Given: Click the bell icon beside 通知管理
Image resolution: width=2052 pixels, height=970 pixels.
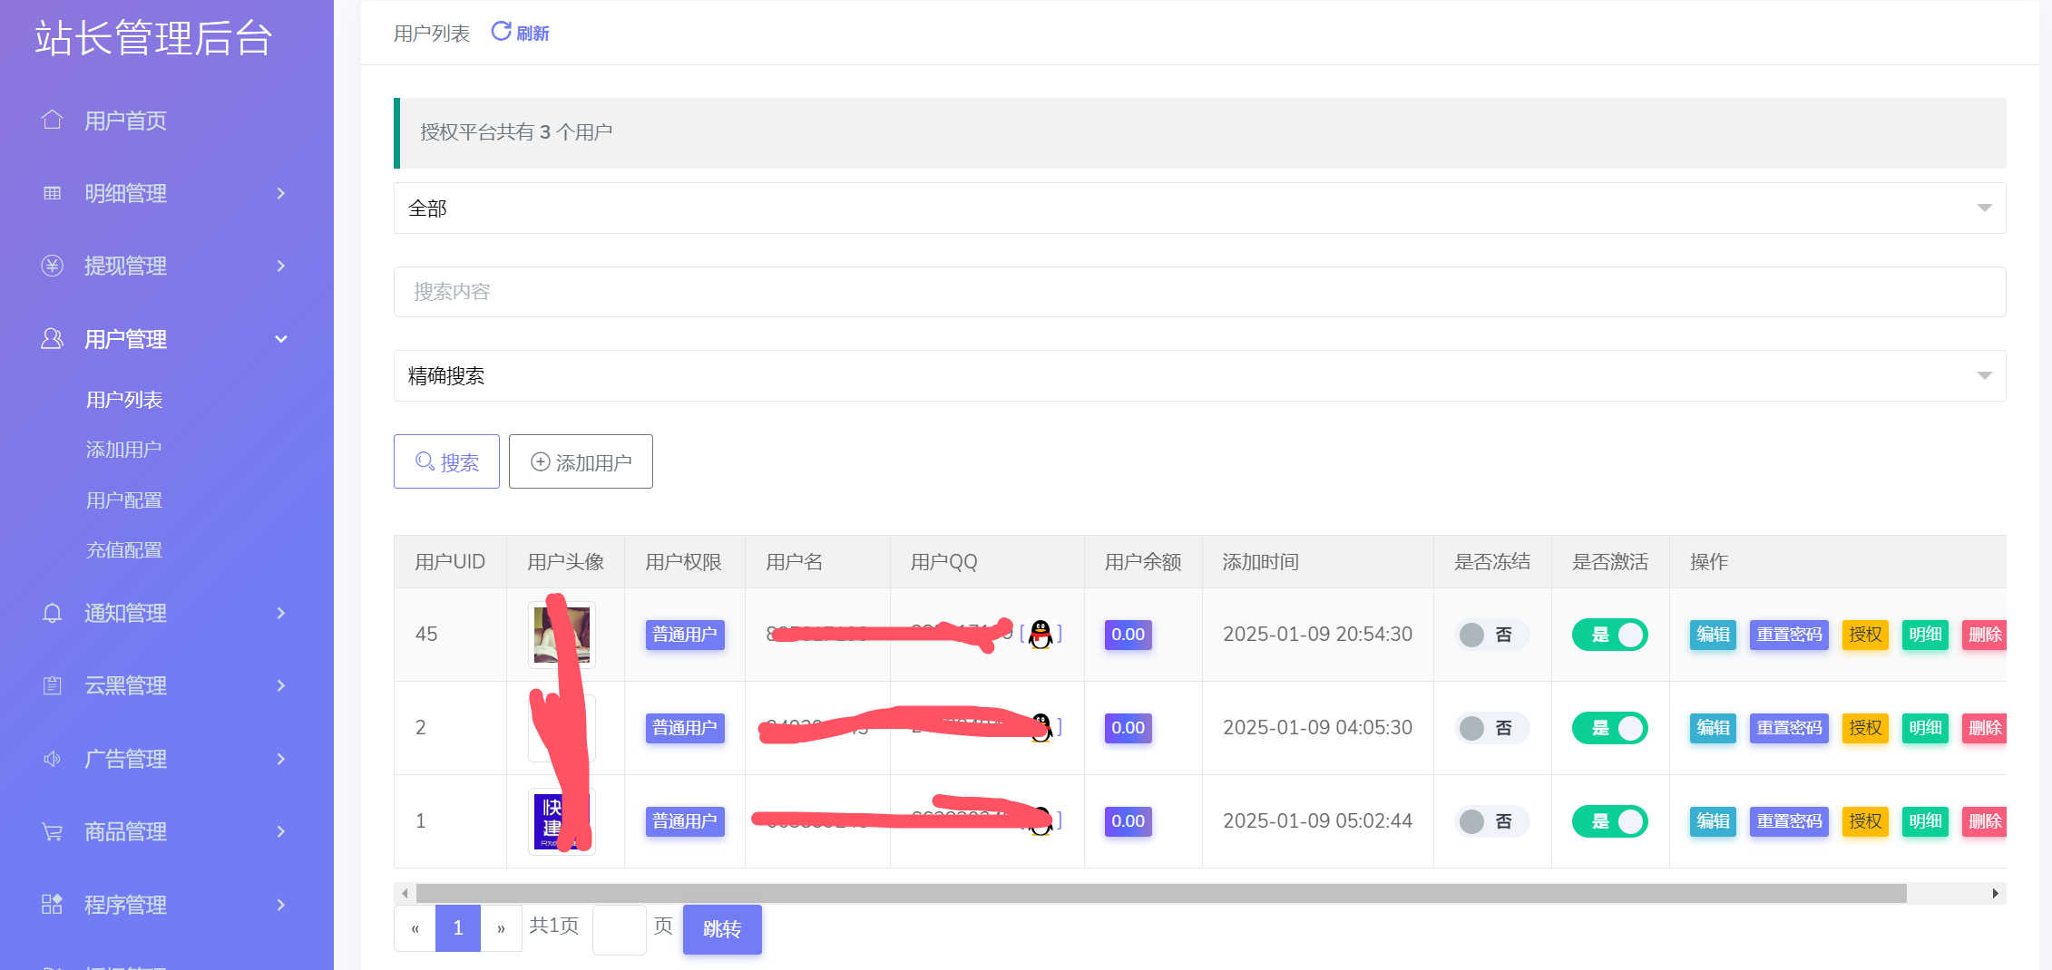Looking at the screenshot, I should click(x=53, y=613).
